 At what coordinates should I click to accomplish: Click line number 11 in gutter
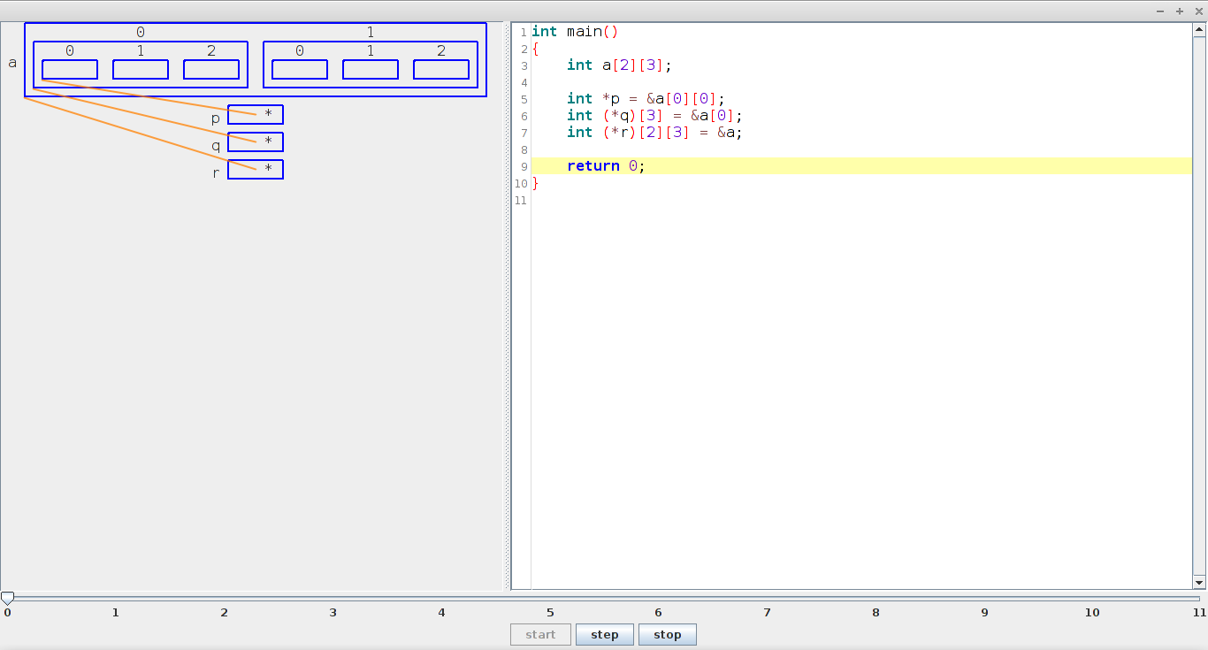[521, 200]
